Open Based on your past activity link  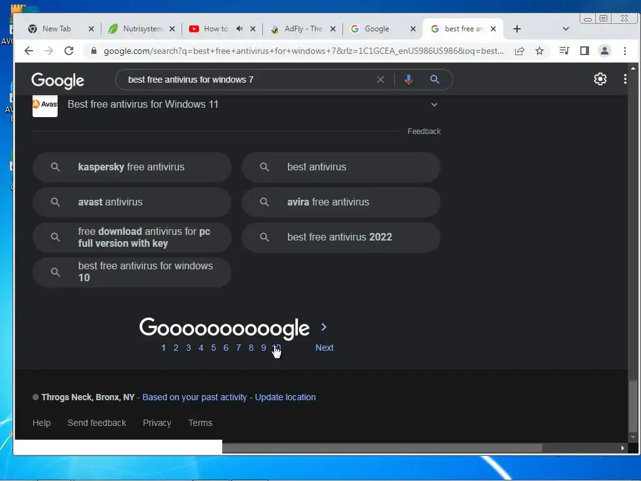pyautogui.click(x=195, y=397)
